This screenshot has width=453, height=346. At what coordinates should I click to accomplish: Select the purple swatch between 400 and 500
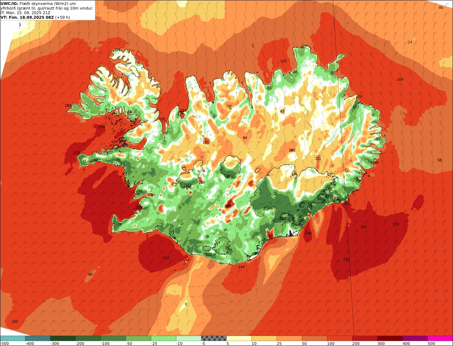pyautogui.click(x=415, y=338)
